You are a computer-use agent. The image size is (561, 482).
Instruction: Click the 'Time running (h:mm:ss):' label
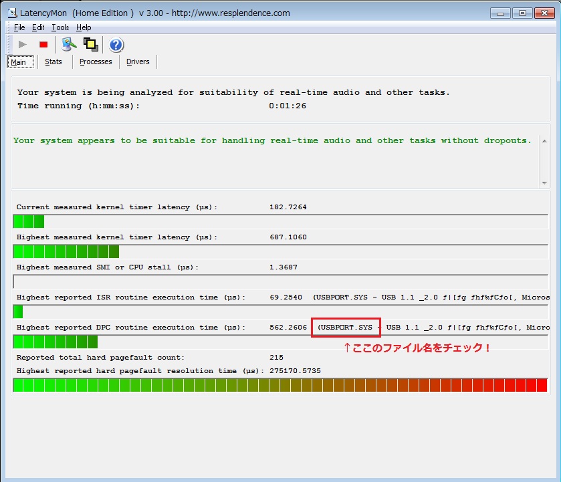(x=78, y=106)
